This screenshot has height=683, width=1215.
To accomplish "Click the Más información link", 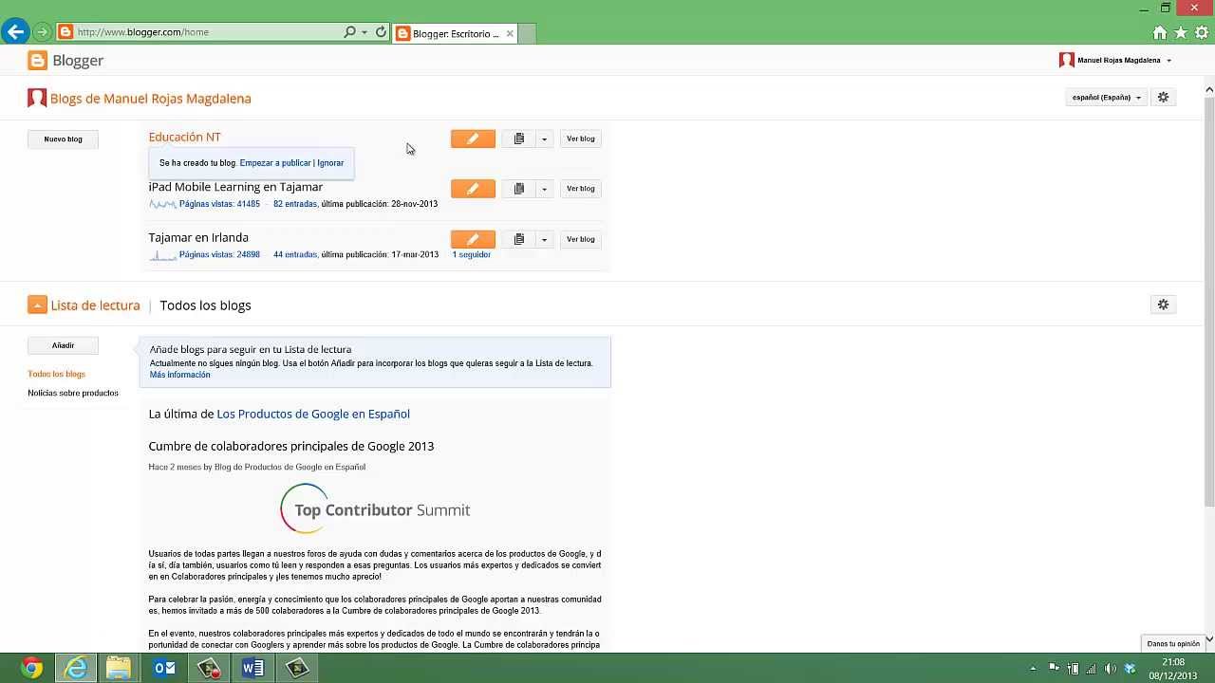I will click(x=179, y=375).
